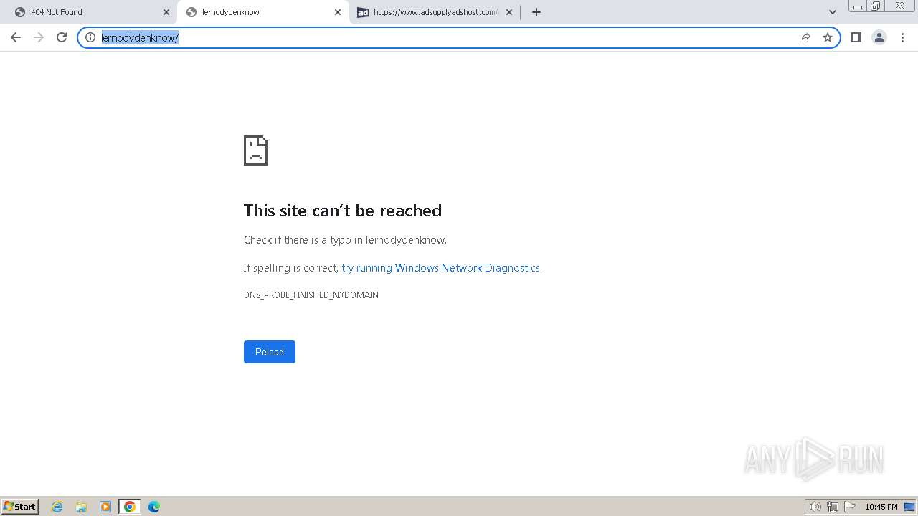
Task: Click the show desktop tray icon
Action: coord(909,507)
